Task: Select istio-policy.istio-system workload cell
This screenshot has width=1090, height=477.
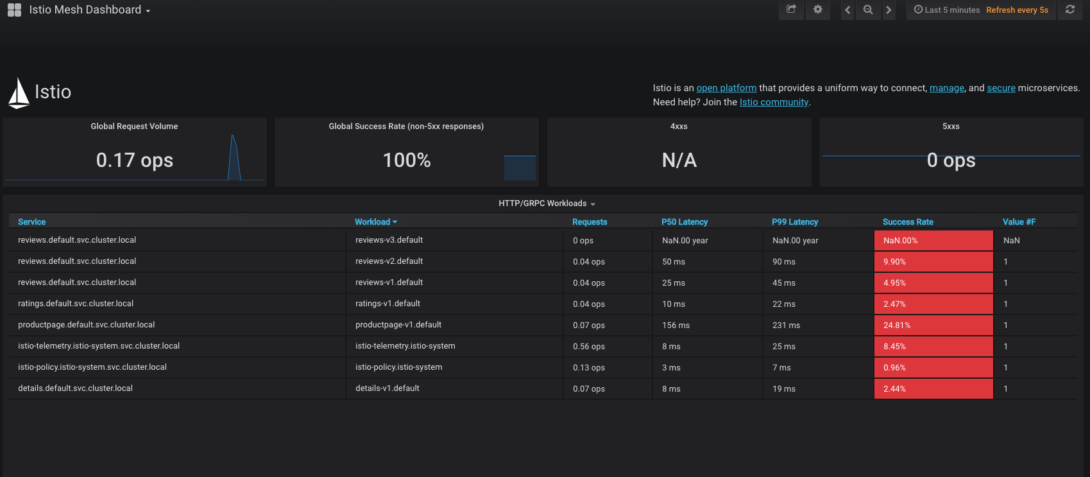Action: pos(455,367)
